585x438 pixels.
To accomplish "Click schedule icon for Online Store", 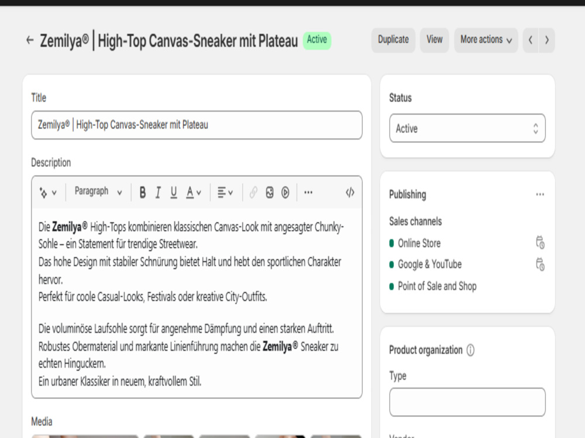I will (x=540, y=242).
